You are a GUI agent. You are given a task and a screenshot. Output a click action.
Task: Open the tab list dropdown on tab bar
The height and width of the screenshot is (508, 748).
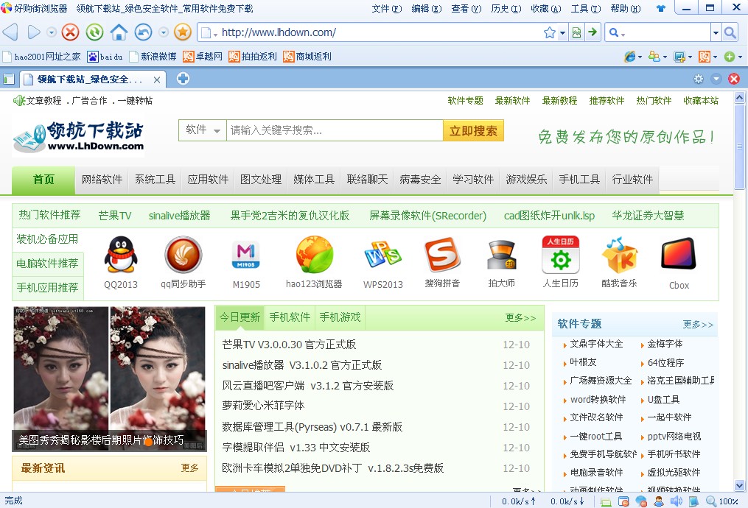[716, 79]
